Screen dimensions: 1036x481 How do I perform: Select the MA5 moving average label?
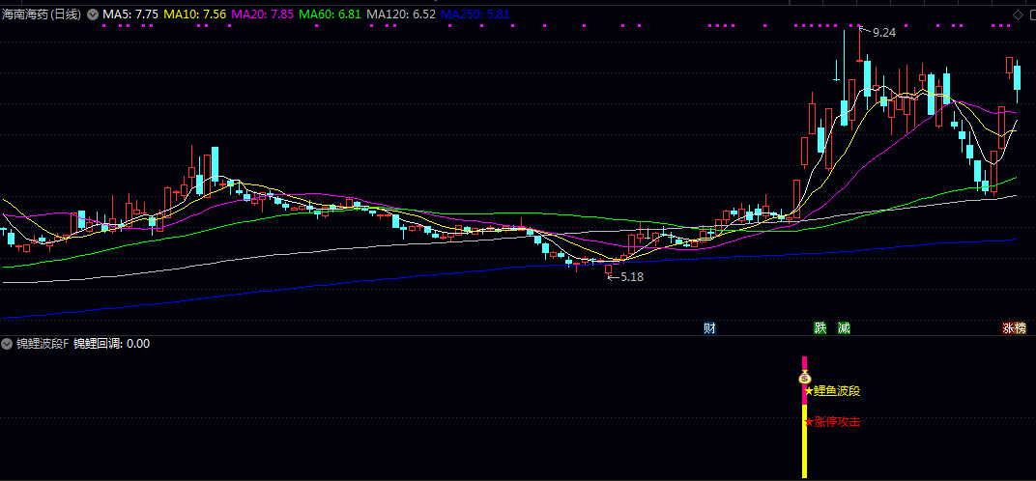tap(129, 14)
